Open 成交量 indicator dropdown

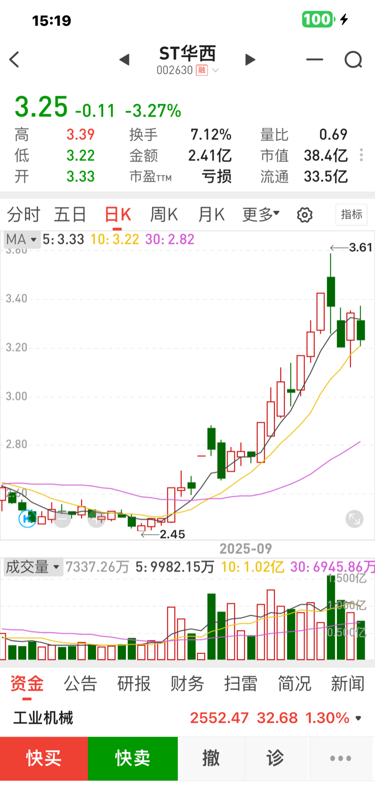point(33,567)
